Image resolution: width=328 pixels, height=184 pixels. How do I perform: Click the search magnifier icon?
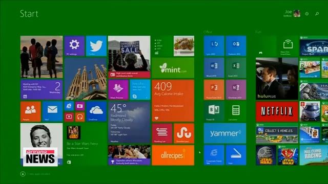coord(317,14)
